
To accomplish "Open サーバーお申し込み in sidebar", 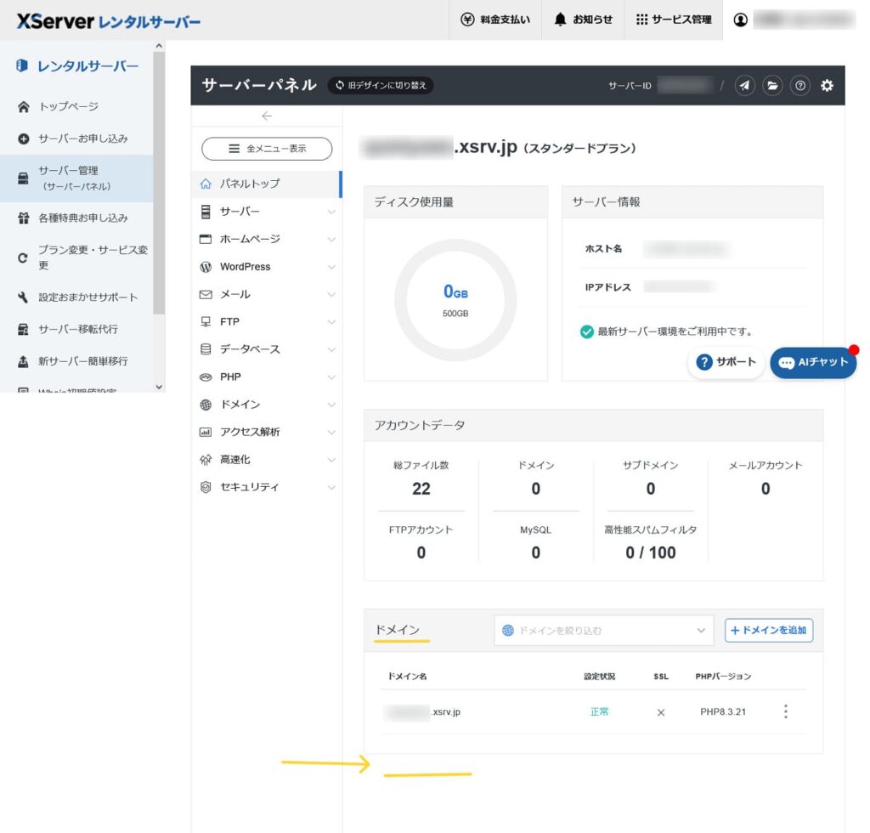I will pos(76,139).
